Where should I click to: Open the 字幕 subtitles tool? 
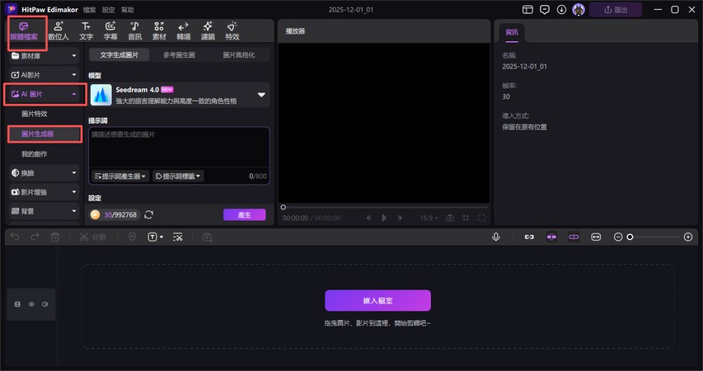tap(110, 31)
